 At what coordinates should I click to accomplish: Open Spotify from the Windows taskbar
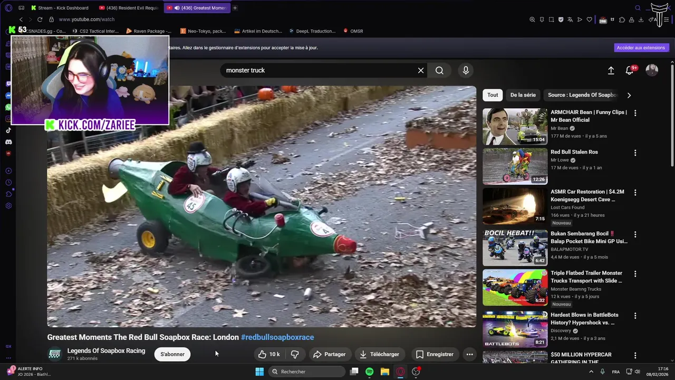point(369,372)
